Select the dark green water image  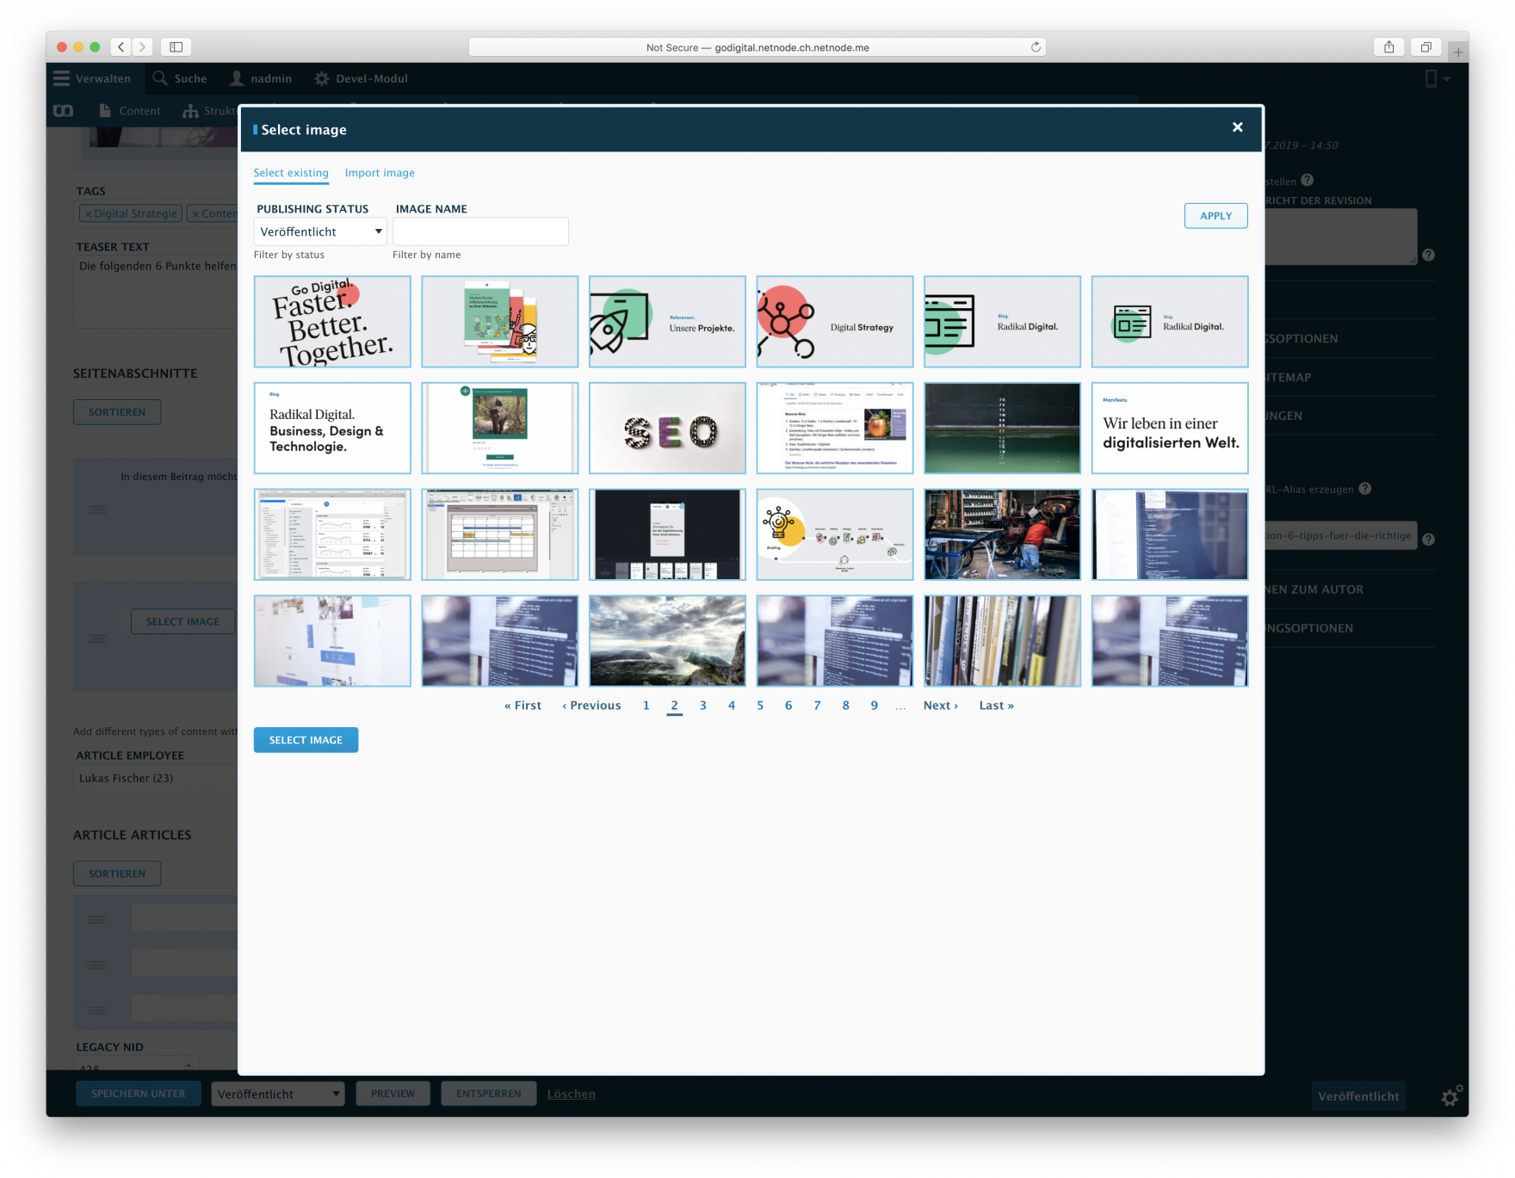click(1002, 428)
